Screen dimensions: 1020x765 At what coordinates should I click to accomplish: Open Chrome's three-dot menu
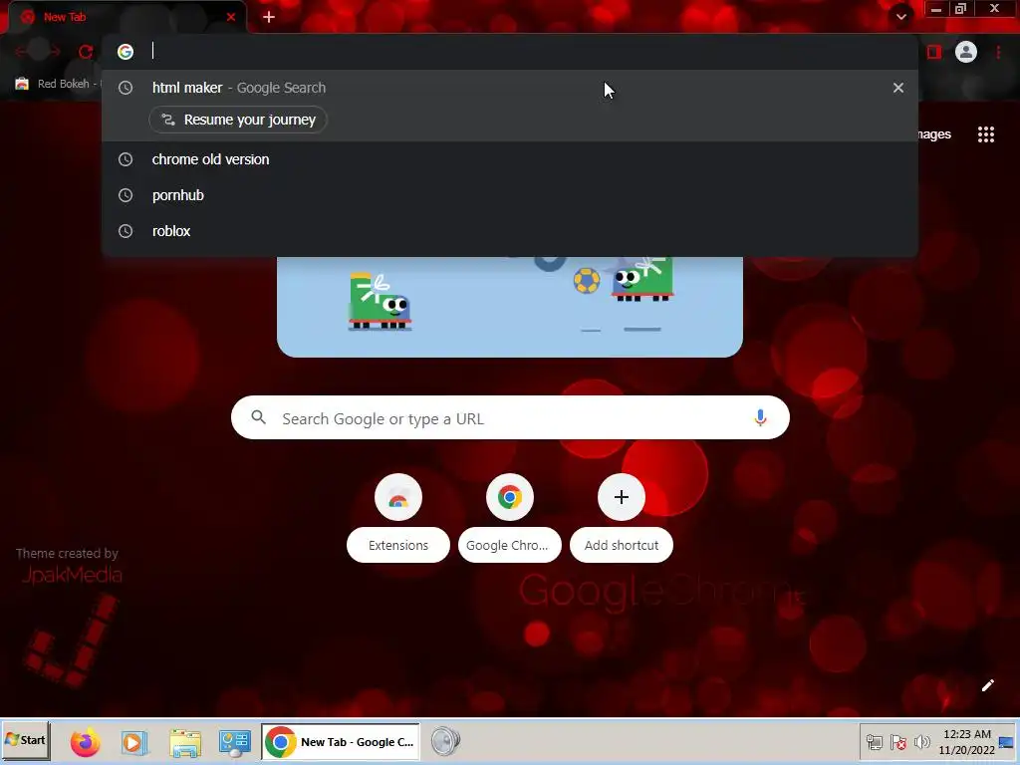pos(998,52)
